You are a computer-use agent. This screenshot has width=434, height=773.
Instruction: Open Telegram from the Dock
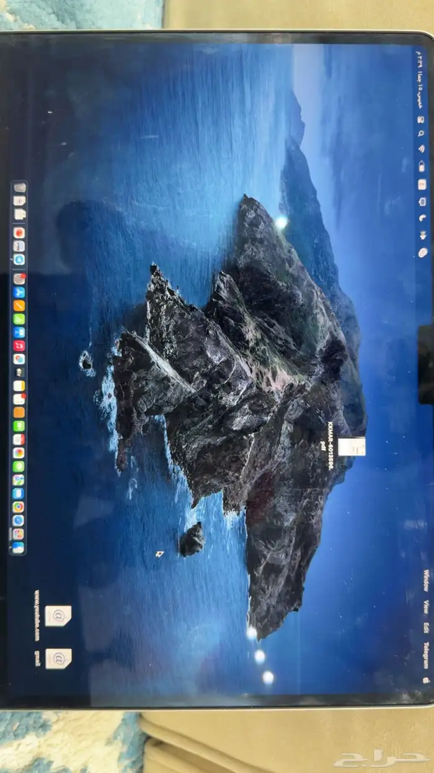tap(19, 260)
